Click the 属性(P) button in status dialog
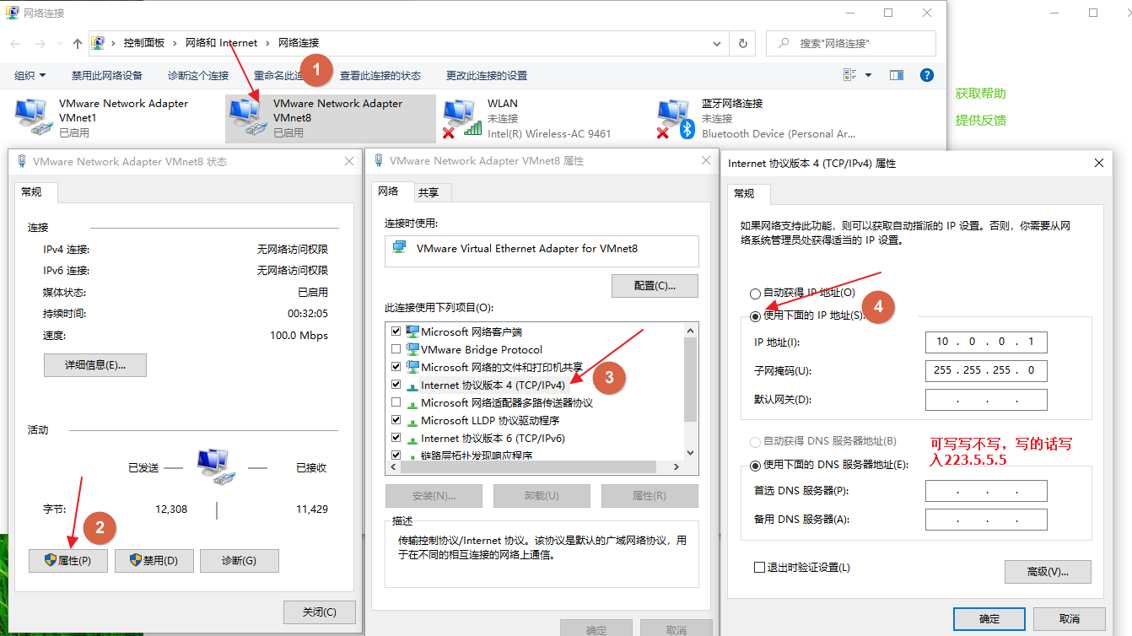 (68, 561)
